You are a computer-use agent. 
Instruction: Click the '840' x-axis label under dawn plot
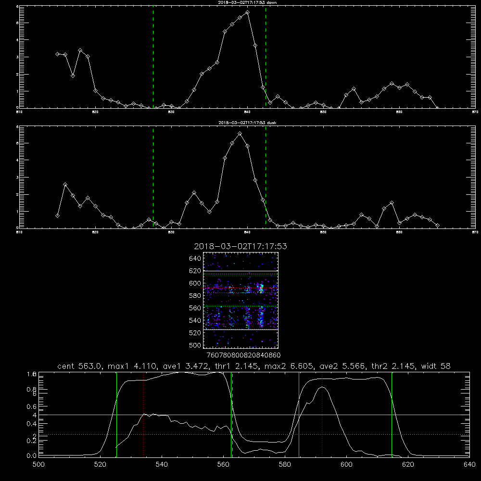click(x=248, y=112)
